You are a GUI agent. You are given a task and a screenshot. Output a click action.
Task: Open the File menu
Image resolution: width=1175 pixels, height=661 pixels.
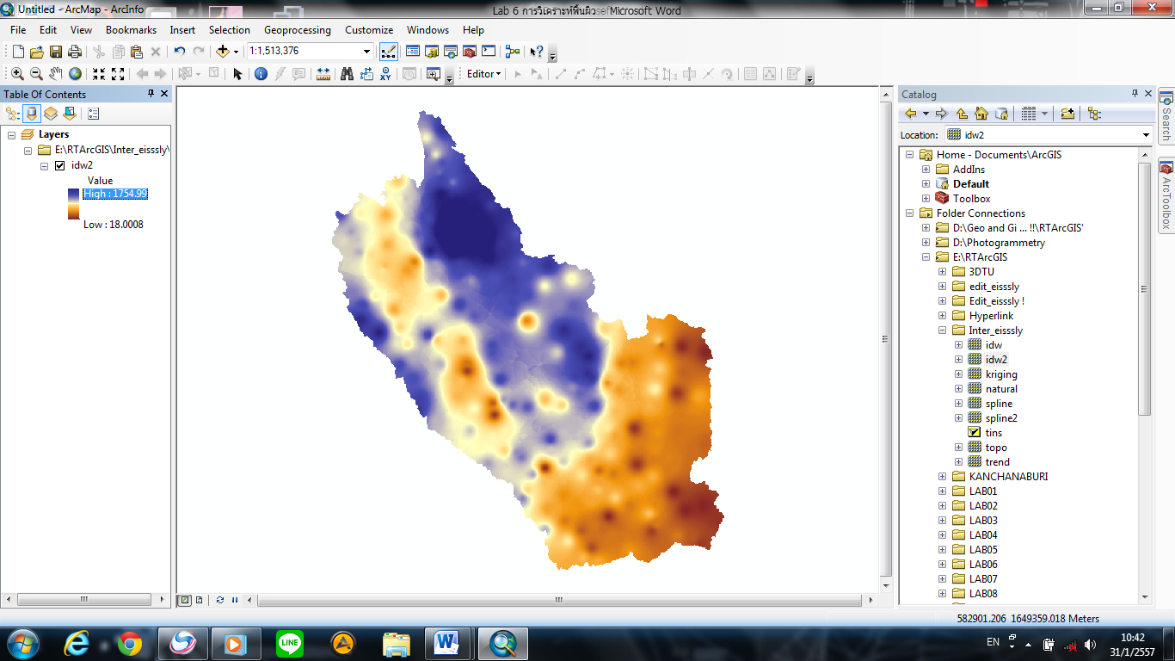pos(18,30)
